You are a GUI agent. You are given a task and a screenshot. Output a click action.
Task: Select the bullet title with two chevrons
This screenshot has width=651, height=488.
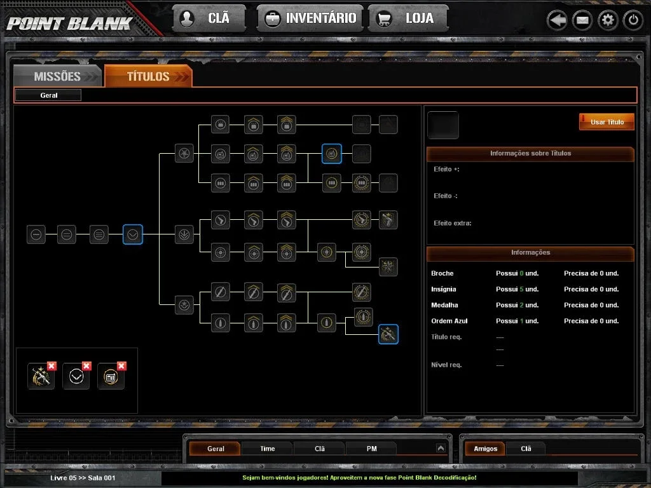287,323
